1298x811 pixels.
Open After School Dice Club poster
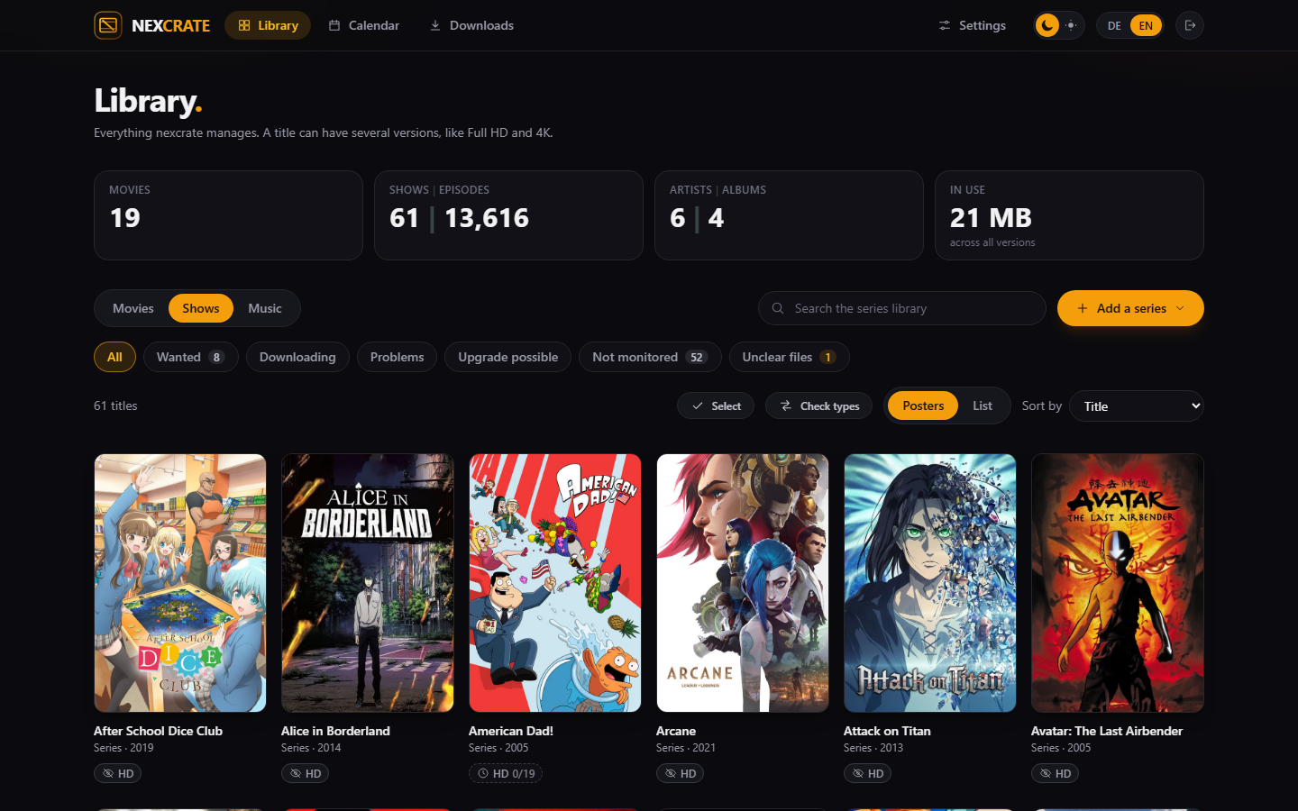pyautogui.click(x=180, y=583)
